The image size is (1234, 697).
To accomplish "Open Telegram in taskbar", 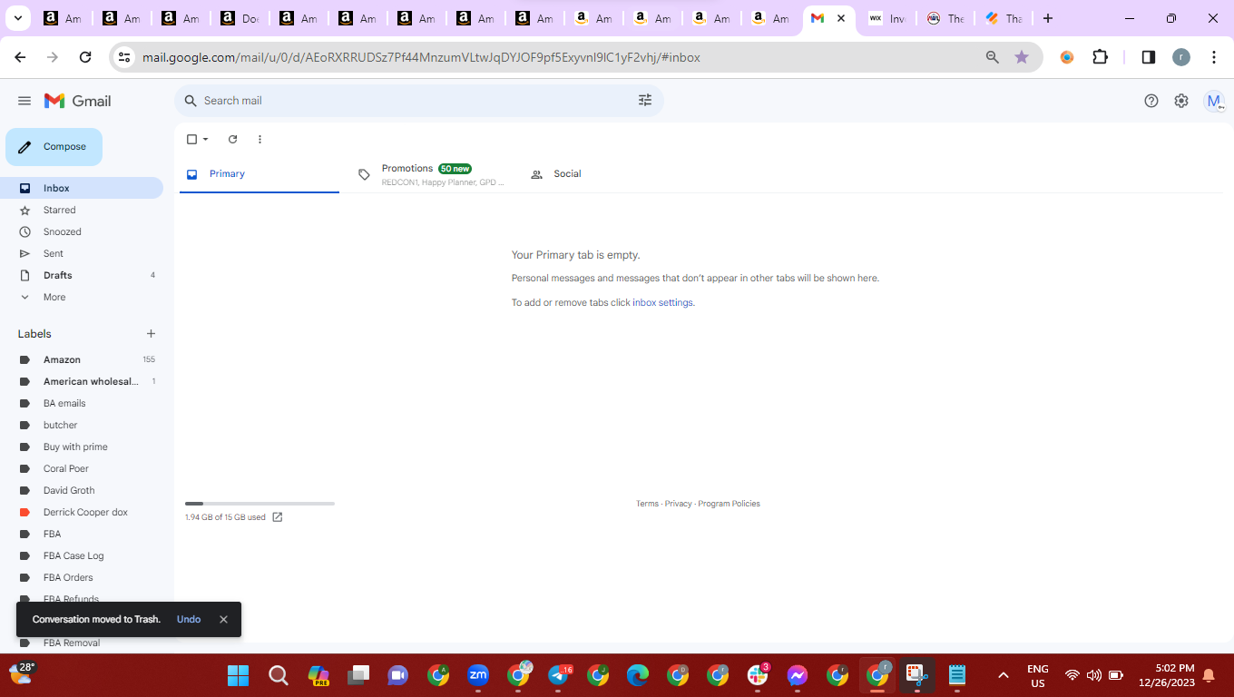I will click(560, 675).
